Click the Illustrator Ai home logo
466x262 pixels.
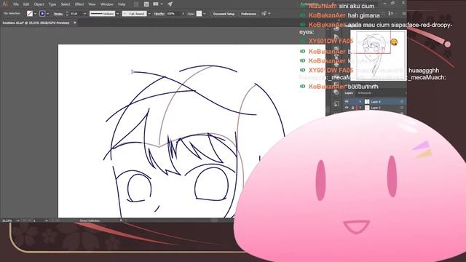click(5, 4)
